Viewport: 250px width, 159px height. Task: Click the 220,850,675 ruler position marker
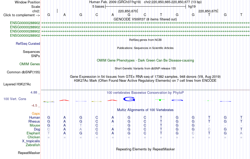[208, 11]
